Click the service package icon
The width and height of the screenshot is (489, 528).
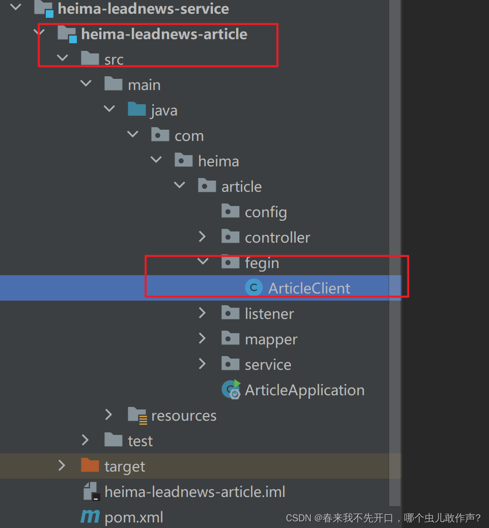(x=231, y=364)
